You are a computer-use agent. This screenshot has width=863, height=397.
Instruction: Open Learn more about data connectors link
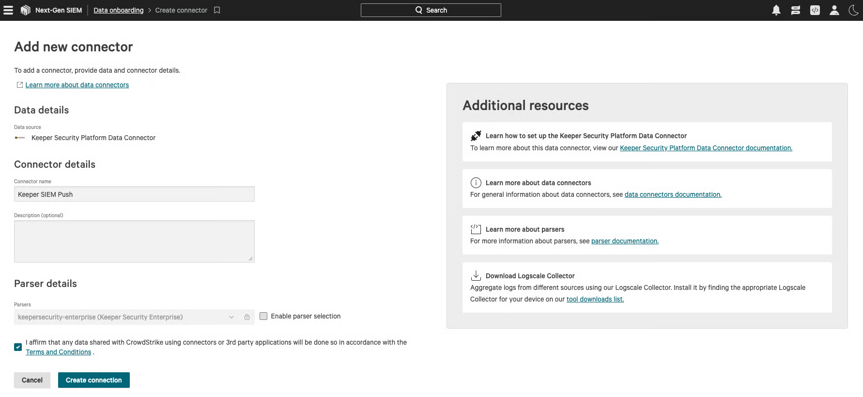[77, 85]
